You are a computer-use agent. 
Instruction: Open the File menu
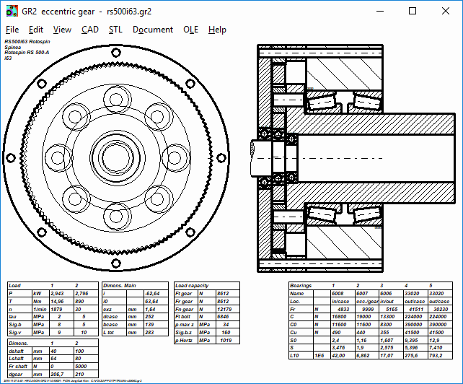coord(12,30)
